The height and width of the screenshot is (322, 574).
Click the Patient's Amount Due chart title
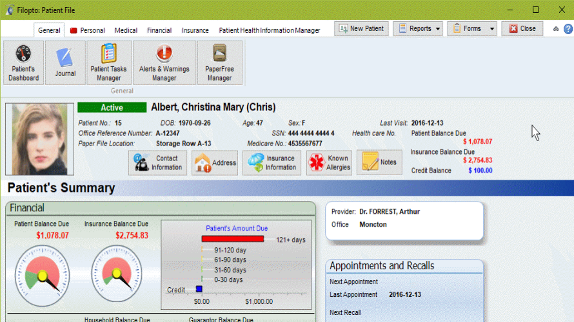pos(237,229)
